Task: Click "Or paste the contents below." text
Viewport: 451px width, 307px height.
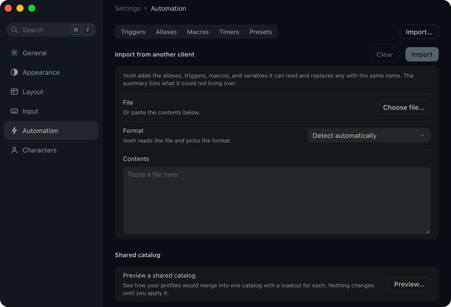Action: coord(161,112)
